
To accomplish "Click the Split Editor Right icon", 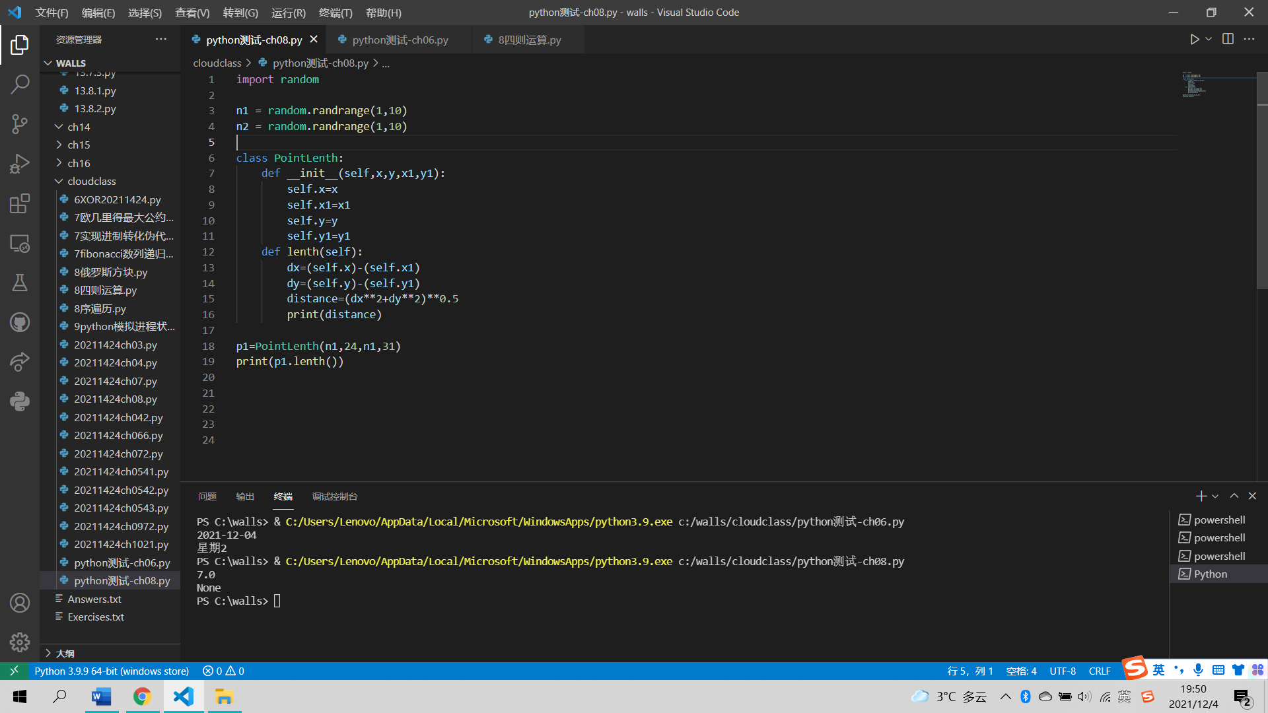I will (x=1228, y=40).
